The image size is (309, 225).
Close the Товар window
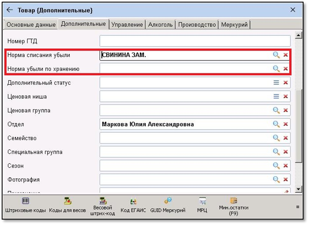[x=293, y=10]
